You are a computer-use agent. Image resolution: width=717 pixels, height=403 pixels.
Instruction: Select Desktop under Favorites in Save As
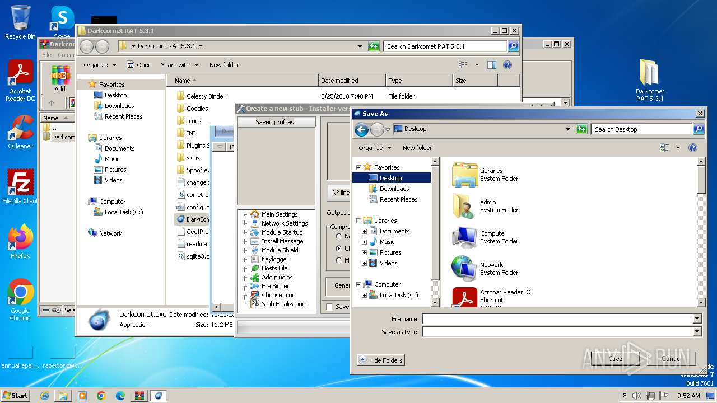click(x=391, y=178)
